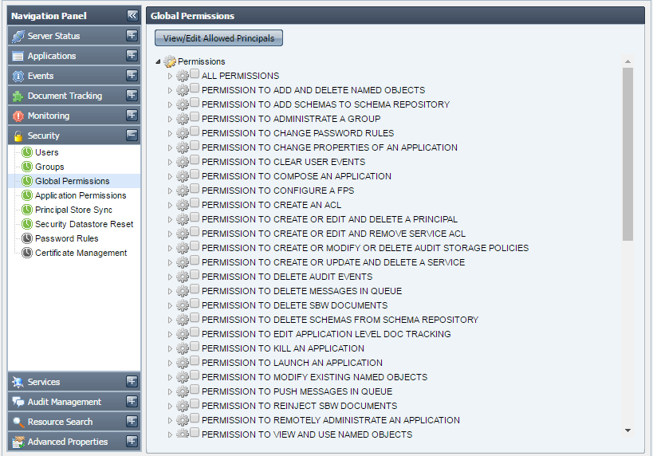
Task: Click the Application Permissions green icon
Action: click(x=27, y=195)
